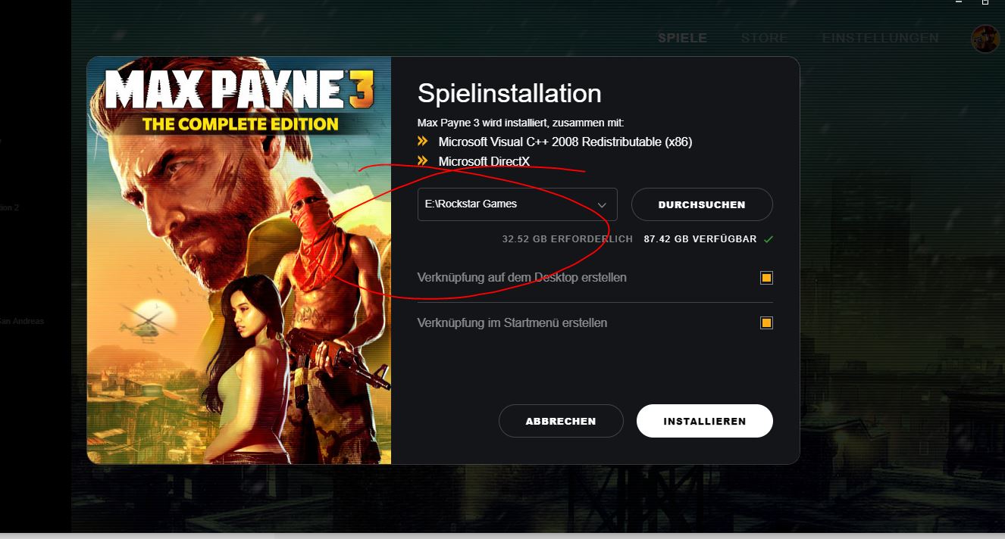This screenshot has width=1005, height=539.
Task: Uncheck desktop shortcut checkbox
Action: coord(766,278)
